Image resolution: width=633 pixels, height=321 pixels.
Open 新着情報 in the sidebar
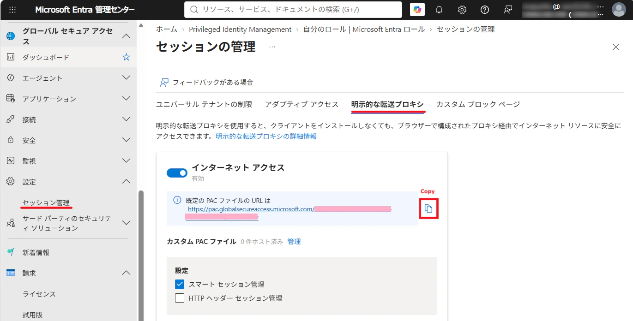click(x=36, y=252)
